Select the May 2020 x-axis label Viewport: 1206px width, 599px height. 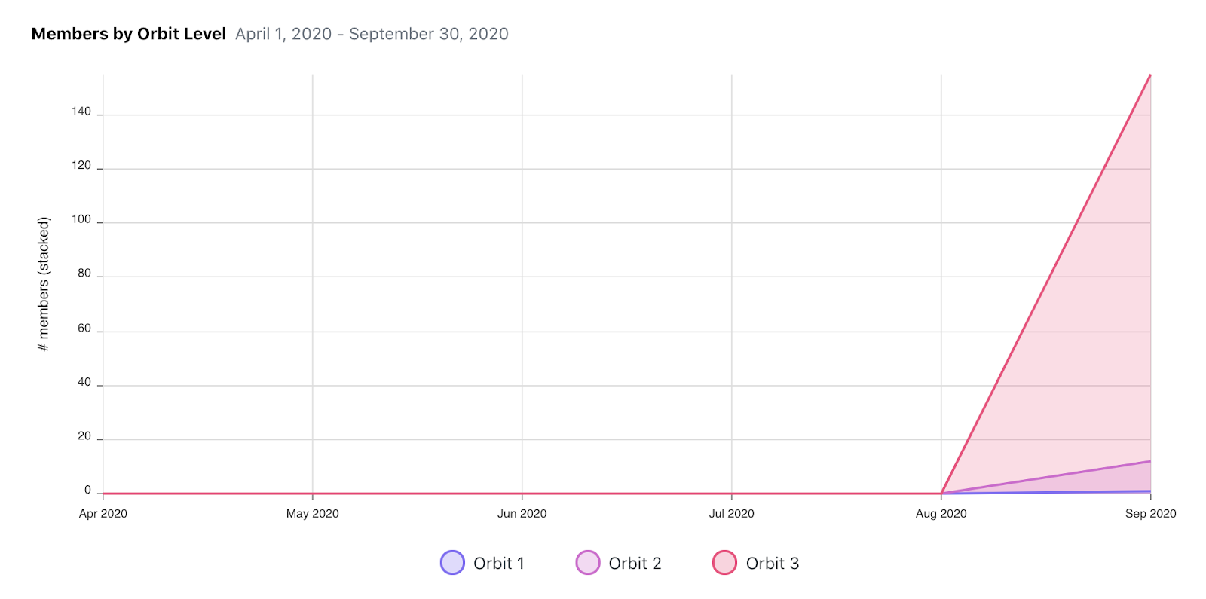pos(313,513)
